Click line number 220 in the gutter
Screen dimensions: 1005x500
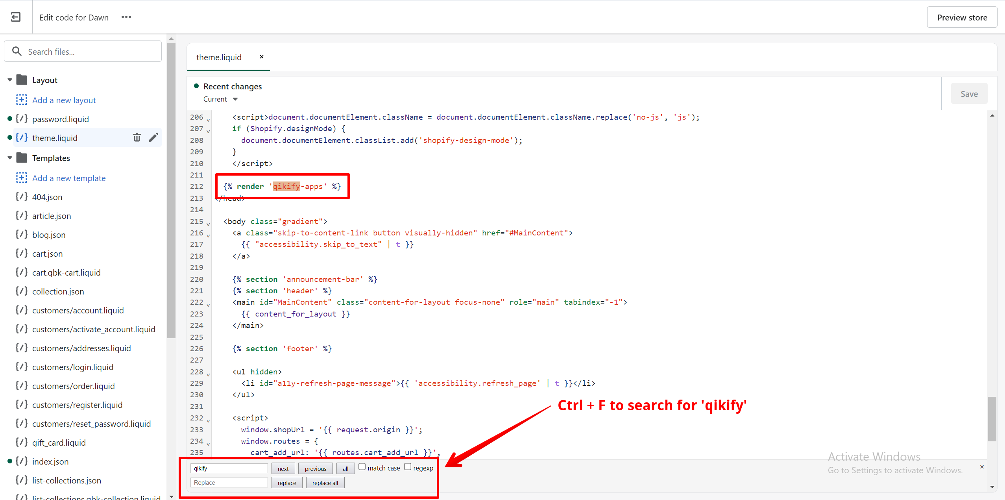click(197, 279)
